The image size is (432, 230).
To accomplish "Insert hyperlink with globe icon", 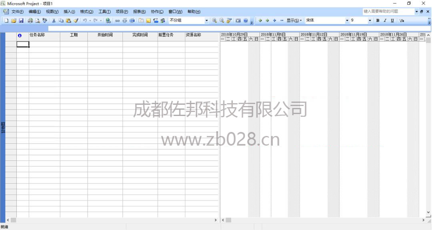I will point(108,21).
